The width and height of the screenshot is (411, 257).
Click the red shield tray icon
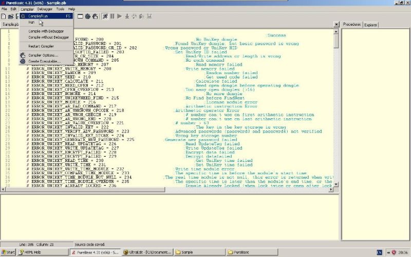394,252
